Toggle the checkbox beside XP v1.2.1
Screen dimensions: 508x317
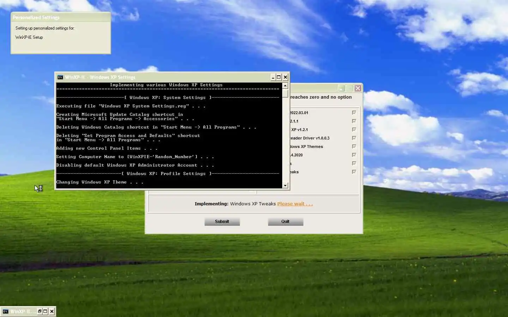click(x=354, y=130)
